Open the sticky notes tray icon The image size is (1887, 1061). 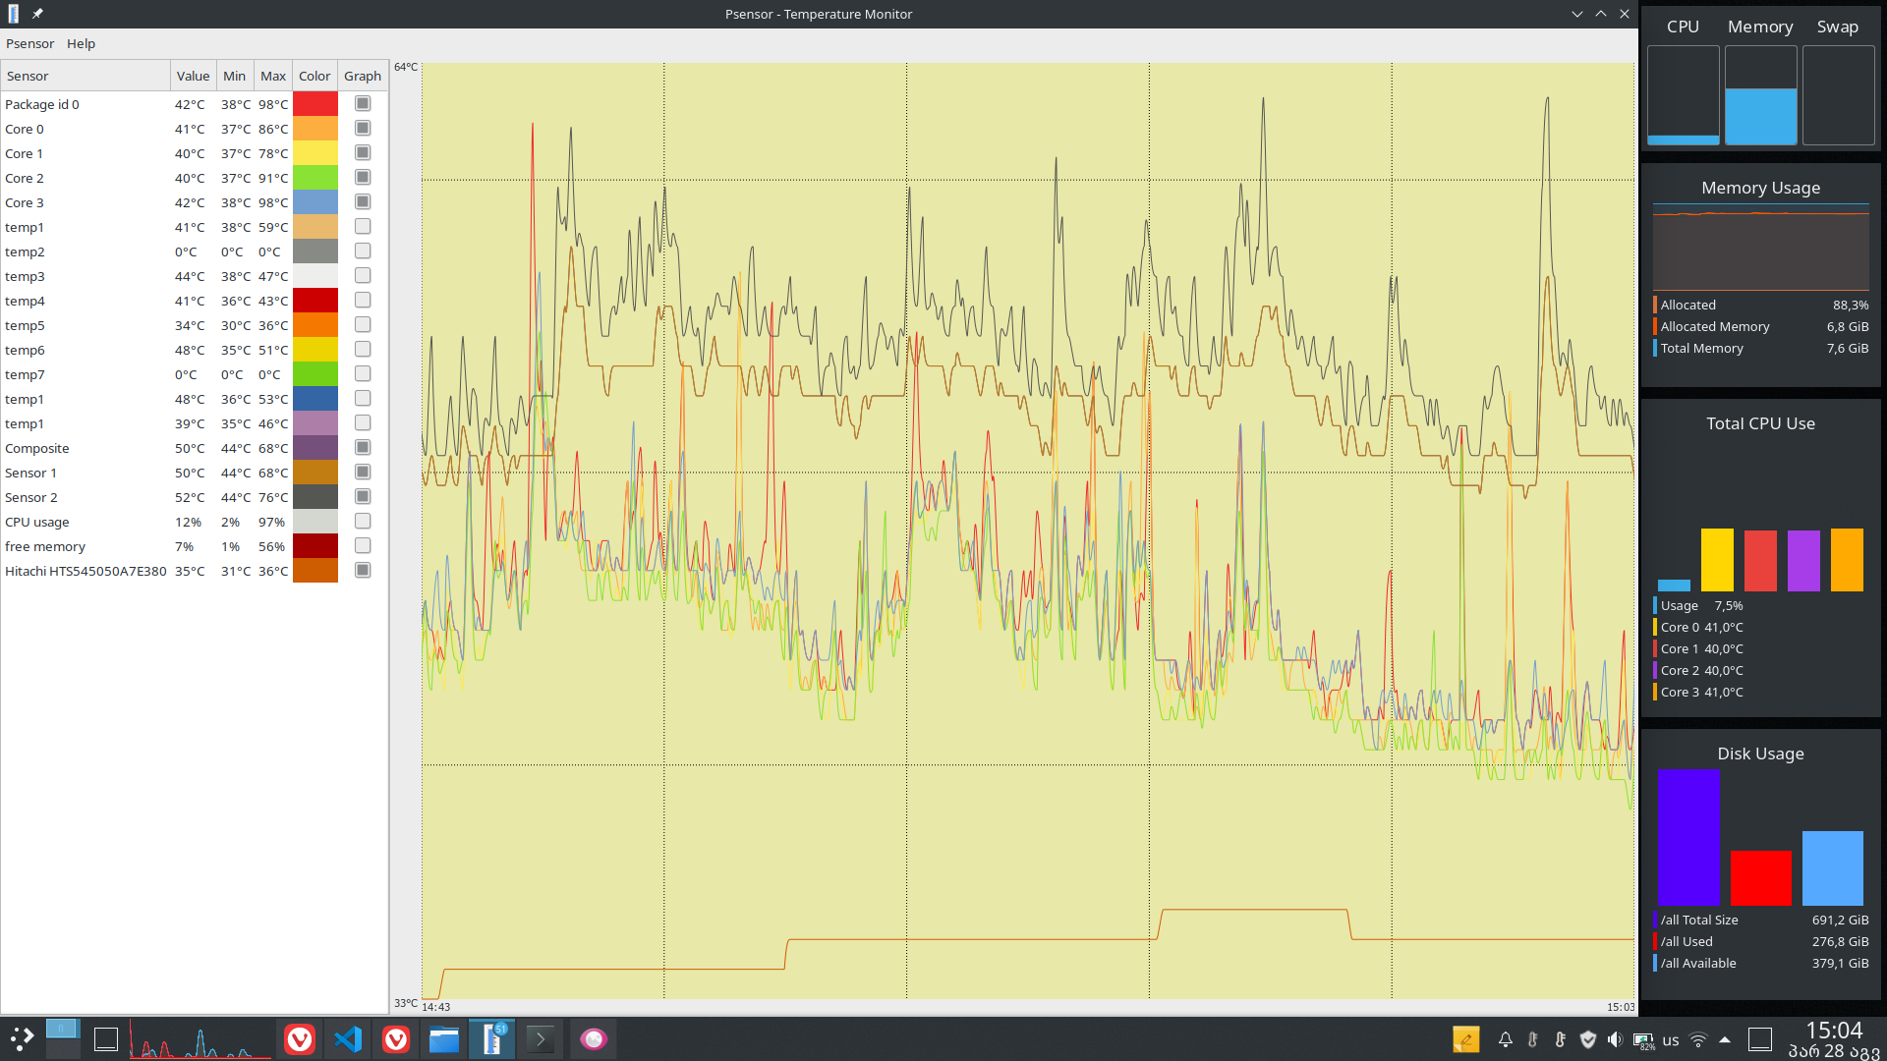tap(1465, 1038)
